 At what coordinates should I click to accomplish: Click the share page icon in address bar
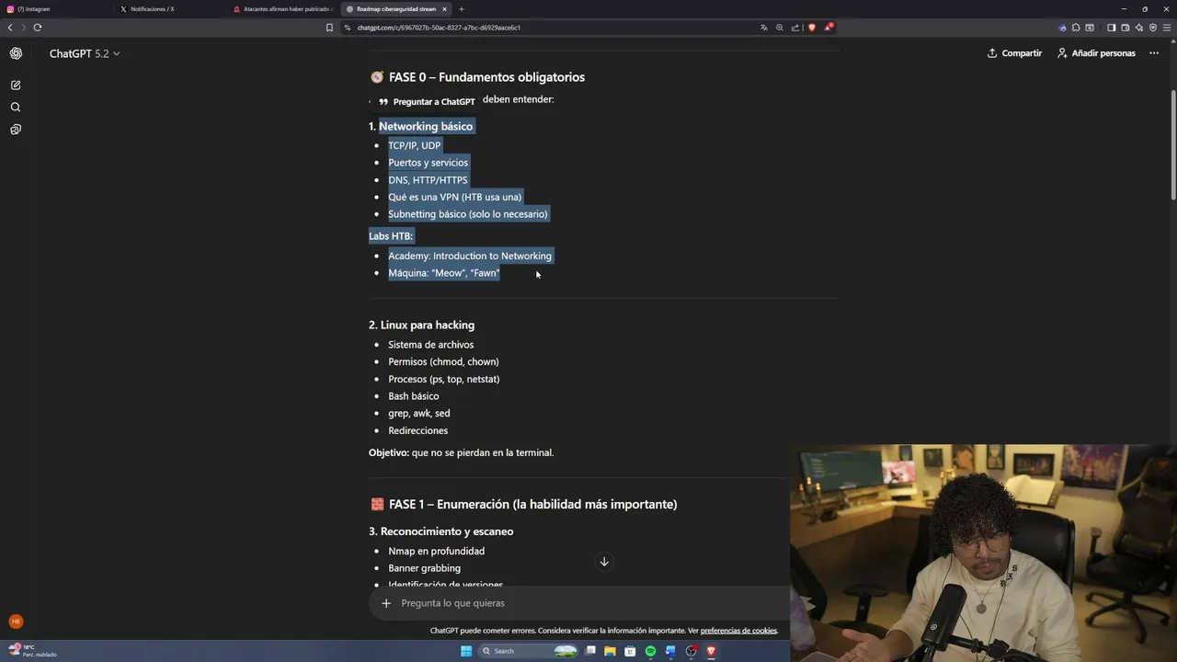coord(795,28)
